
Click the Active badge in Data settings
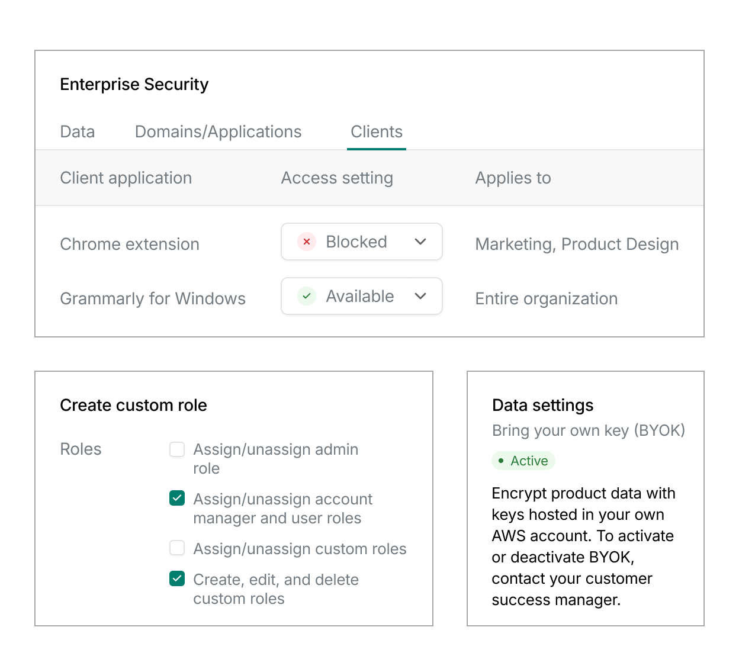[x=523, y=461]
